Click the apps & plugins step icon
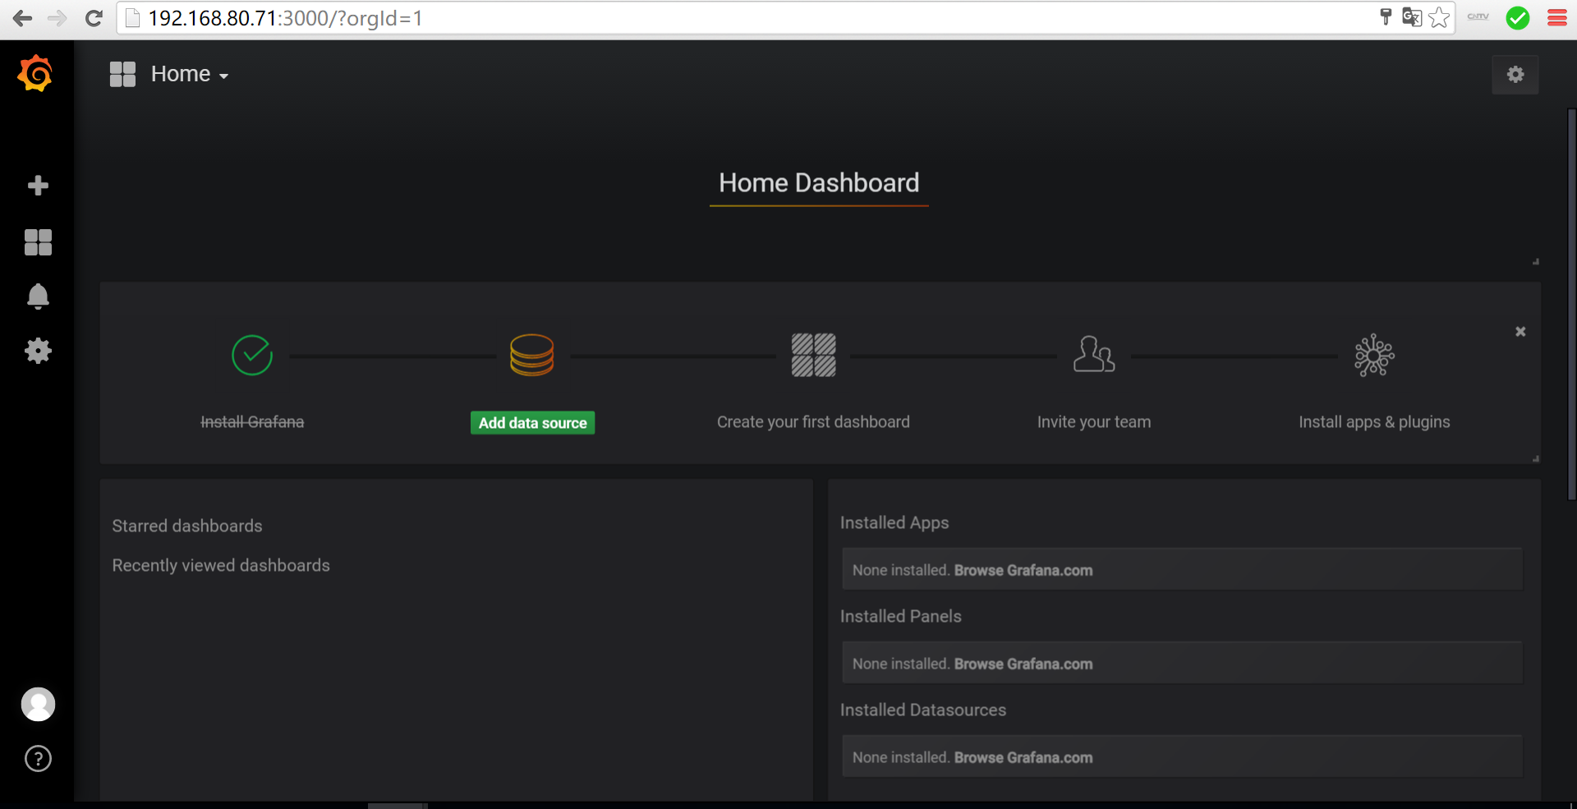Viewport: 1577px width, 809px height. [1374, 355]
